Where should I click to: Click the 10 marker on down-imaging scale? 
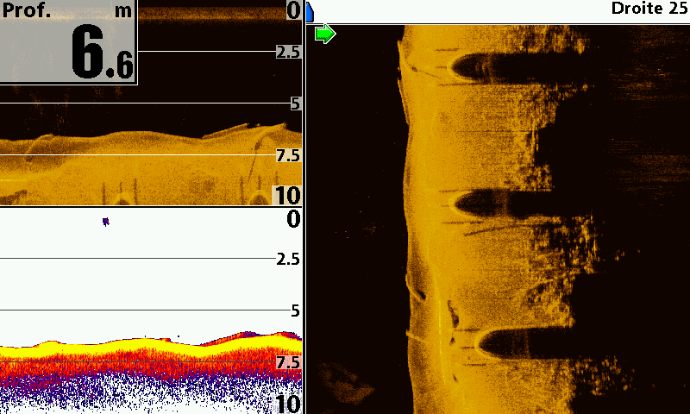[287, 195]
